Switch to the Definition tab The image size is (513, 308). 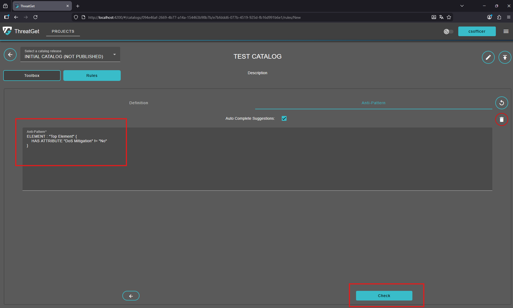point(139,103)
